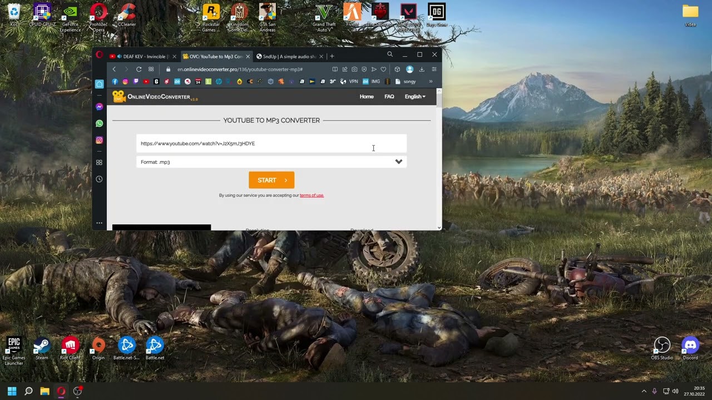Open Speed Dial grid from address bar
The height and width of the screenshot is (400, 712).
pos(151,69)
